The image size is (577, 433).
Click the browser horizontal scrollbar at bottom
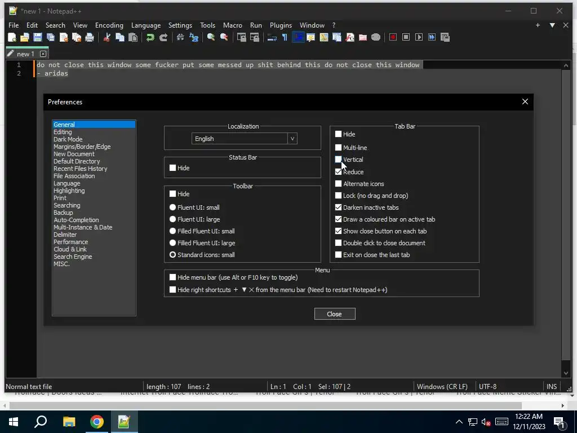(265, 405)
